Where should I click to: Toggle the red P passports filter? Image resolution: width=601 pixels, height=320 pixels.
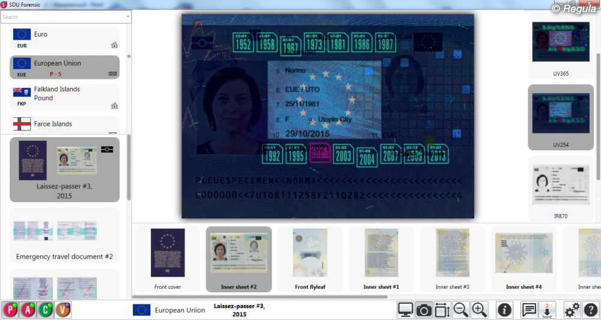pyautogui.click(x=10, y=310)
